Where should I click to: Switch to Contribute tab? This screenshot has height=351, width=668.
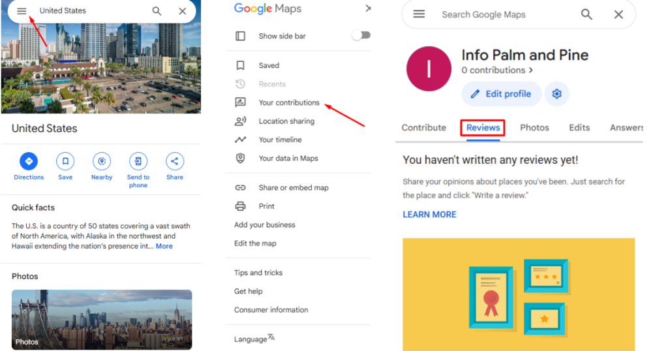tap(423, 128)
